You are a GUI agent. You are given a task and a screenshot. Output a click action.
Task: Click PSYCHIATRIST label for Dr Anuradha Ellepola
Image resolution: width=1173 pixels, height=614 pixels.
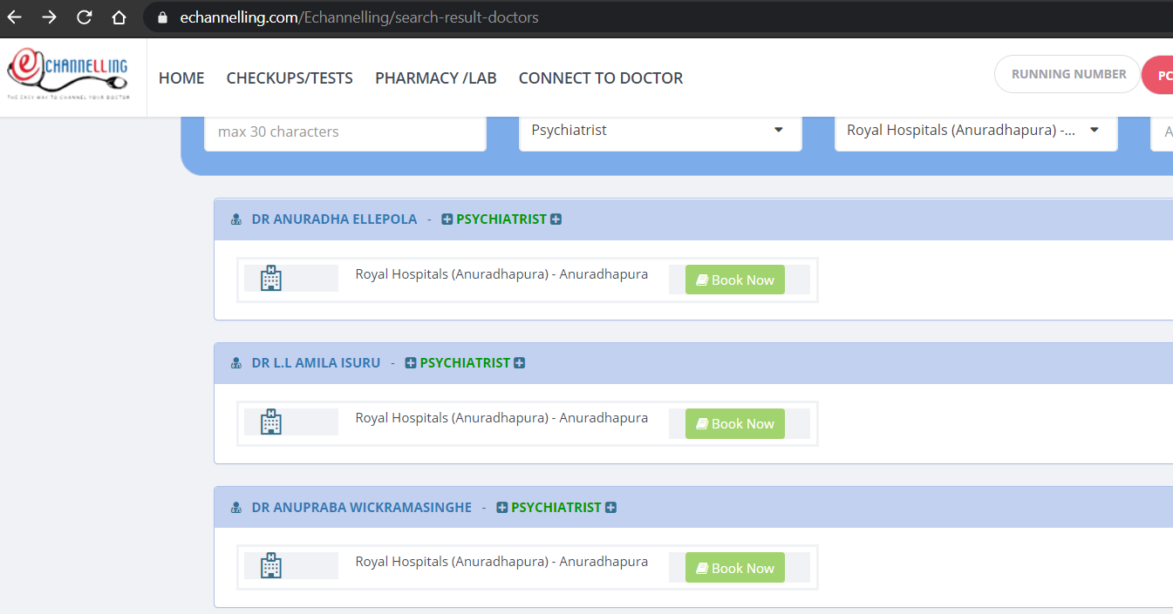[x=501, y=219]
